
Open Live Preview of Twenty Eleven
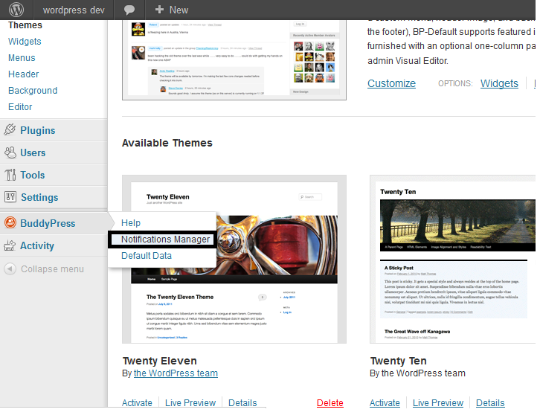pyautogui.click(x=190, y=403)
